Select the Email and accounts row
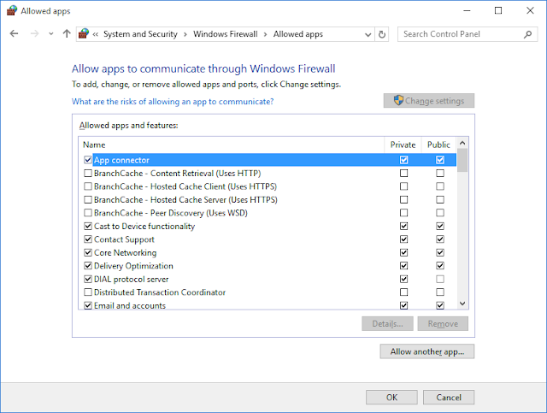 [268, 305]
